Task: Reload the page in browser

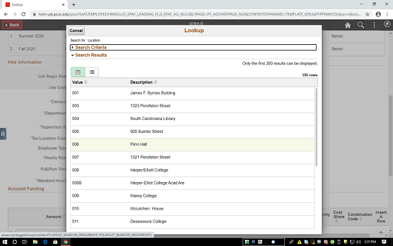Action: click(x=23, y=14)
